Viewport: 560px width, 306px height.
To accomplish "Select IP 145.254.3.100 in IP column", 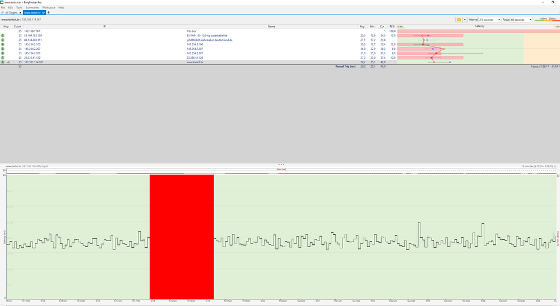I will (x=32, y=45).
